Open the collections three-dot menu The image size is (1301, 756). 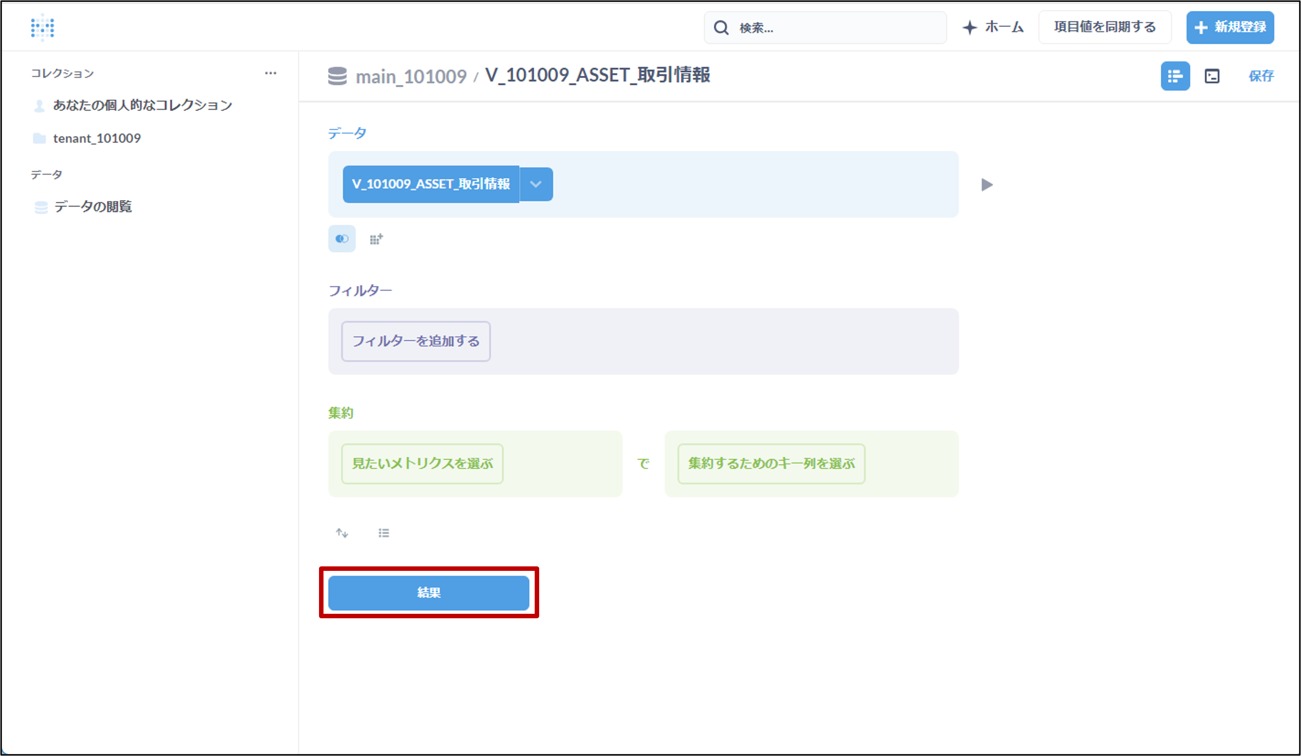(x=271, y=73)
